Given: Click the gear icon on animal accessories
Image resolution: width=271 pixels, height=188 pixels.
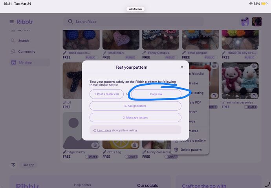Looking at the screenshot, I should (x=254, y=66).
